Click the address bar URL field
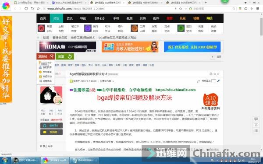Viewport: 263px width, 164px height. pyautogui.click(x=109, y=9)
